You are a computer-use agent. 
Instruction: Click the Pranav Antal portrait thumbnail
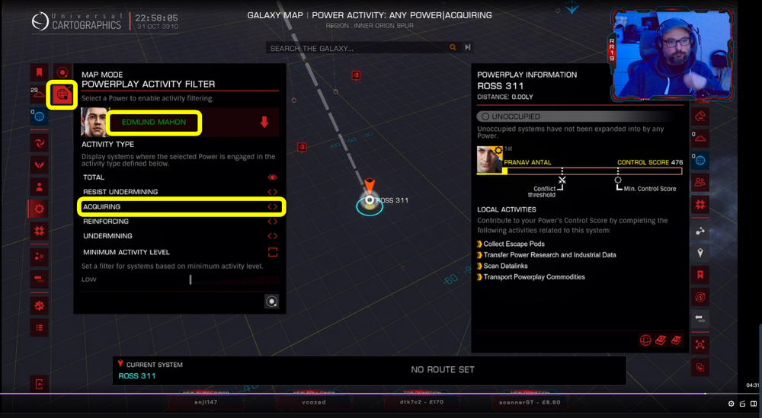tap(489, 160)
